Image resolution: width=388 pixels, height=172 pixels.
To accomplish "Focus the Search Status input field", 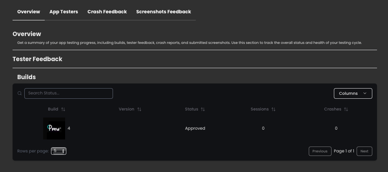I will coord(69,93).
